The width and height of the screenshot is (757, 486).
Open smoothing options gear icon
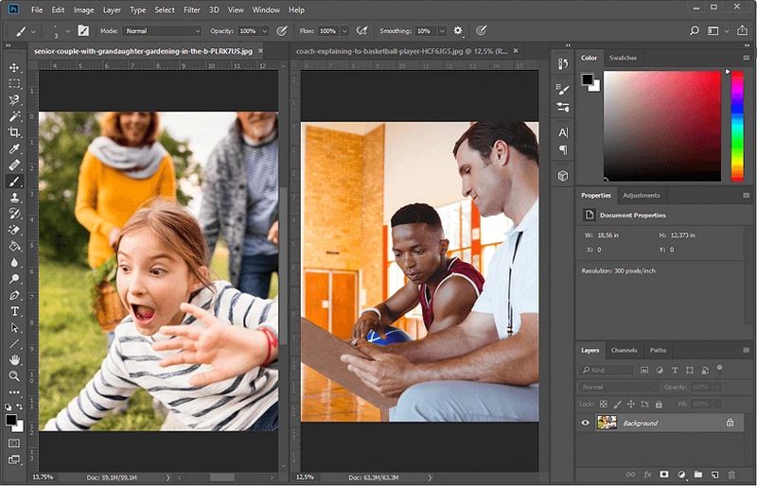click(x=458, y=31)
